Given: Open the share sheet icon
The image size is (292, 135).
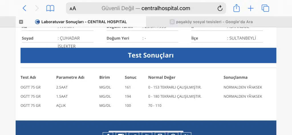Looking at the screenshot, I should point(236,8).
